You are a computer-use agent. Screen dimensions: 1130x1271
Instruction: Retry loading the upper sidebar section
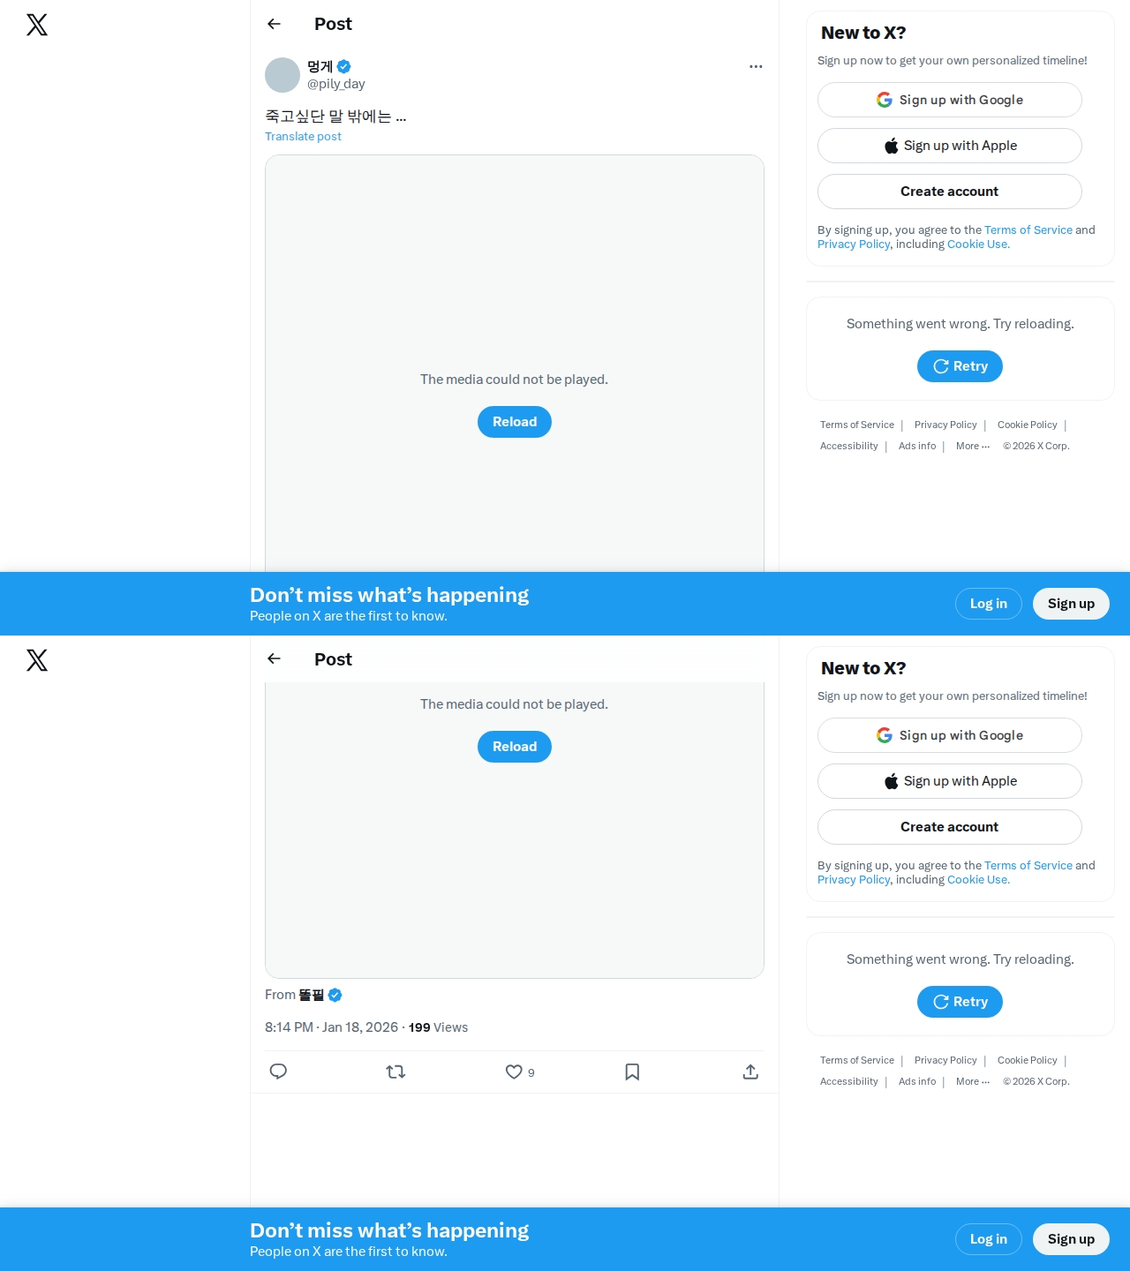tap(960, 366)
